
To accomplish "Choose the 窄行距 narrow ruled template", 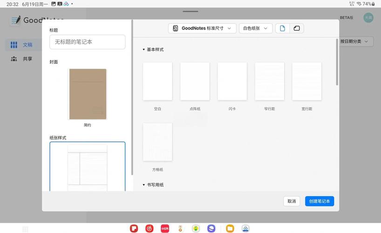I will point(270,81).
